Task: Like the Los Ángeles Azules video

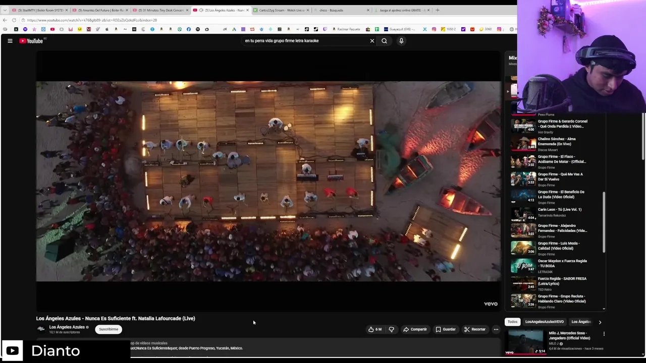Action: [x=375, y=329]
